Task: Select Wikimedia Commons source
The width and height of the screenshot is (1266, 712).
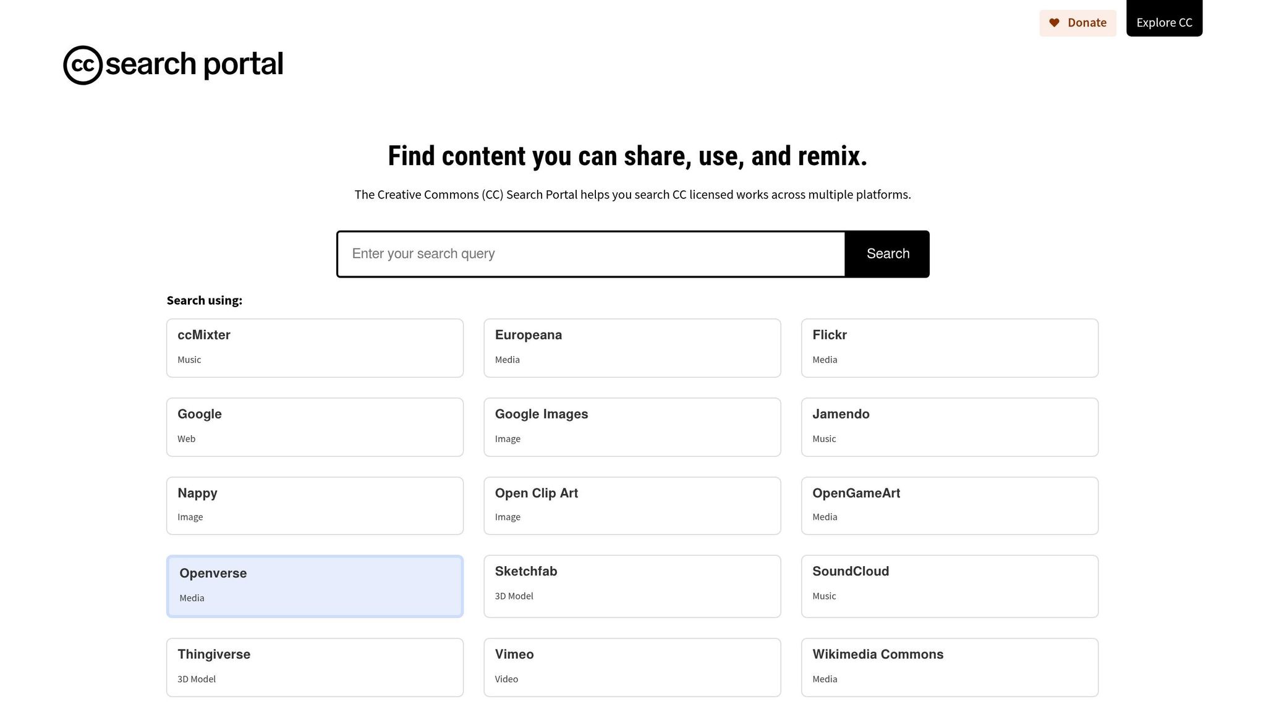Action: click(949, 667)
